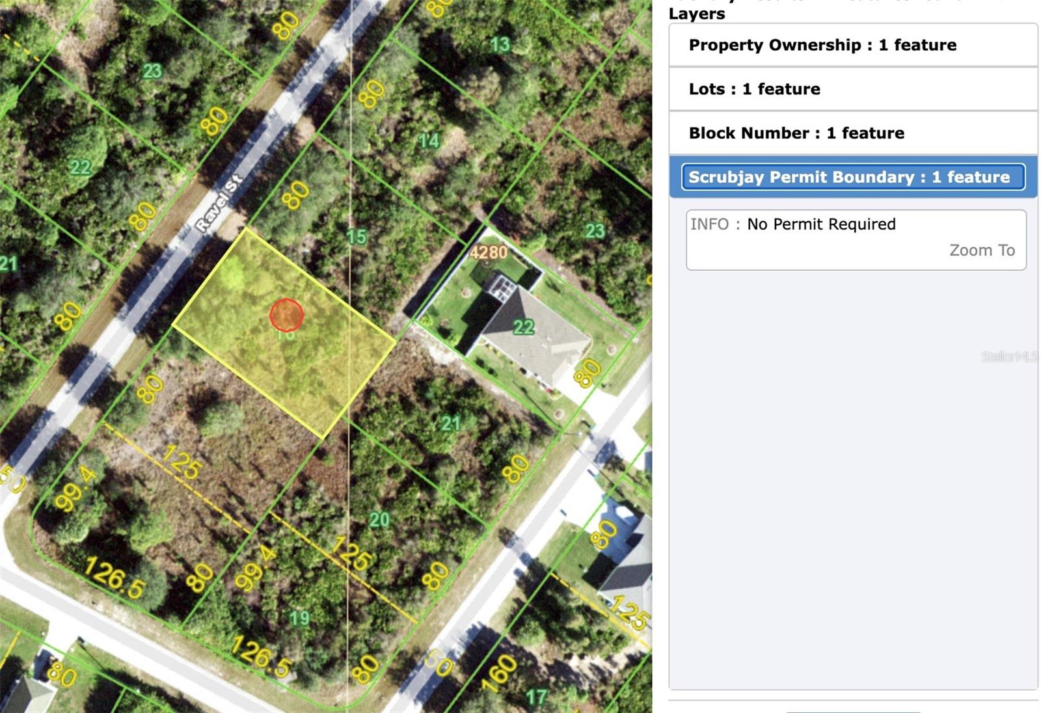Click the lot 15 label on map
Image resolution: width=1041 pixels, height=713 pixels.
[x=356, y=237]
